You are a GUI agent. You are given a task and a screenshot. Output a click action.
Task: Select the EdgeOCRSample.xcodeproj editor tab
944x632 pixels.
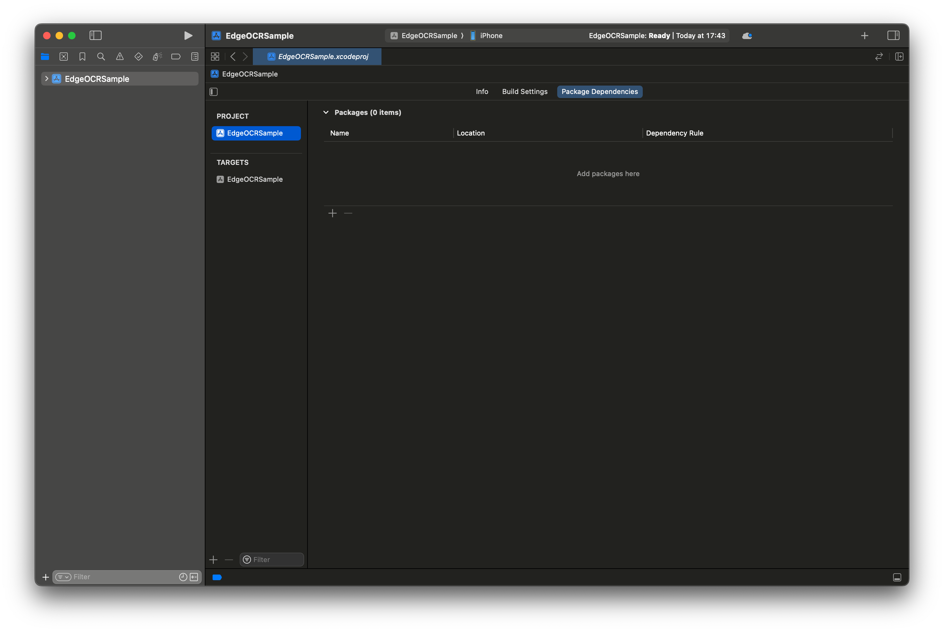[x=317, y=57]
